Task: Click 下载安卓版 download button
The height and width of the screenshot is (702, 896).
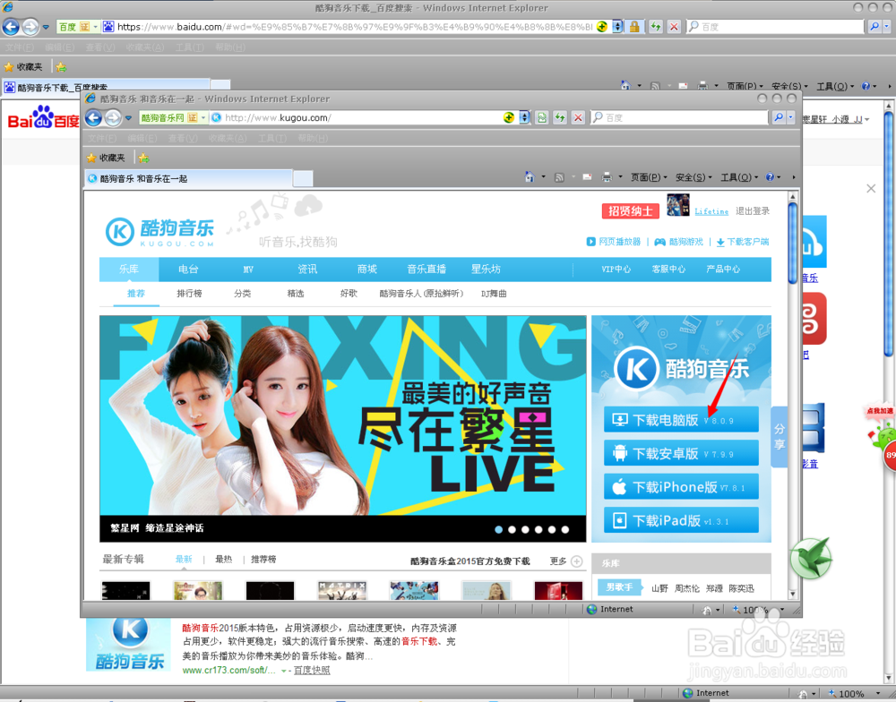Action: click(x=681, y=454)
